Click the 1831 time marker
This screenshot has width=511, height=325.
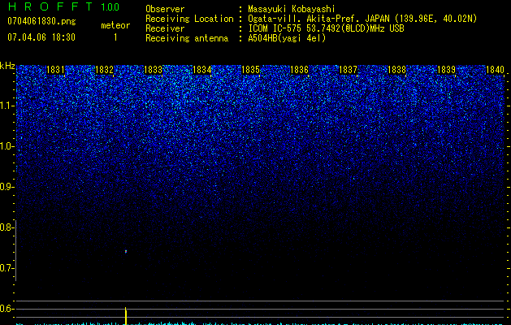(55, 70)
